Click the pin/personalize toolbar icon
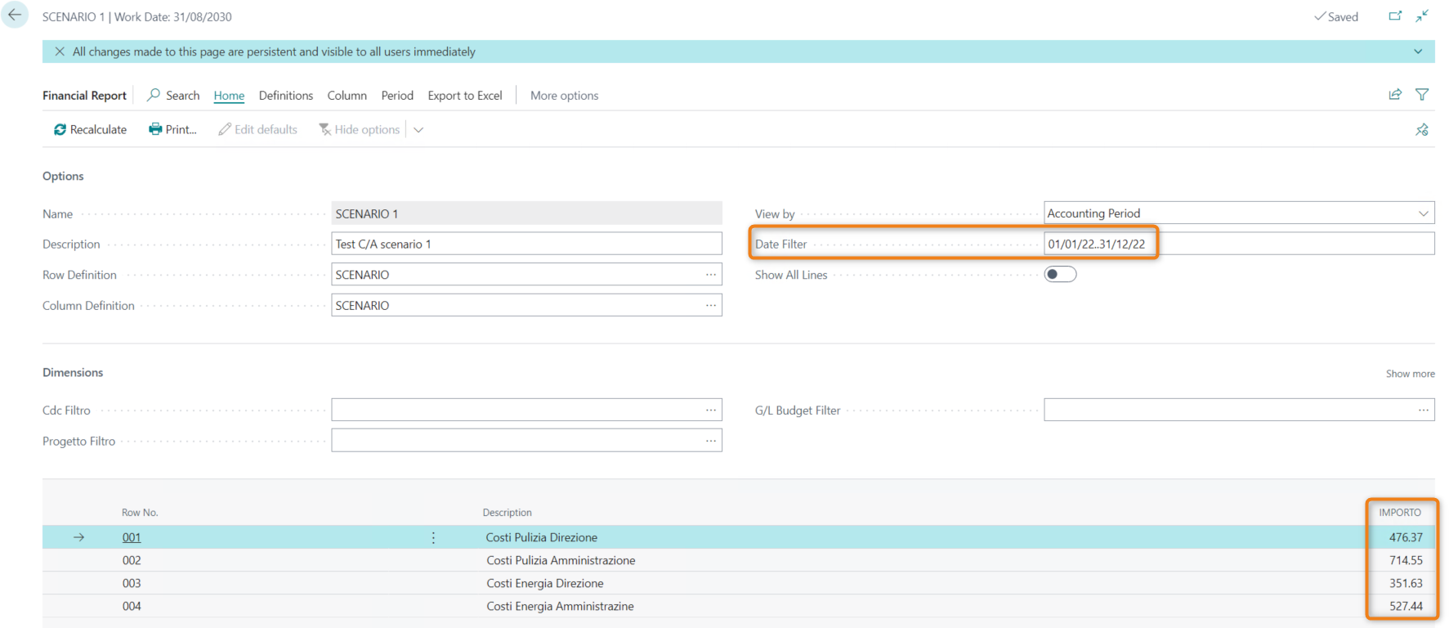Image resolution: width=1449 pixels, height=628 pixels. pyautogui.click(x=1422, y=129)
